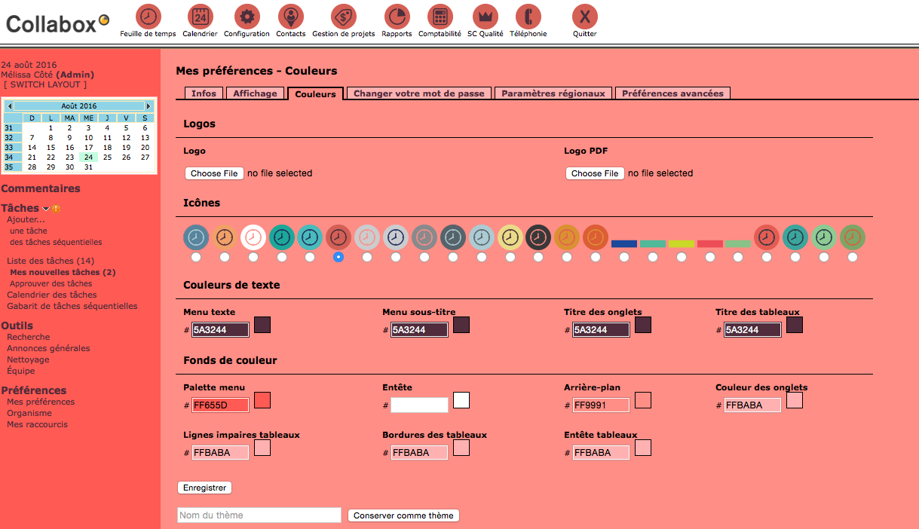Open the Palette menu color swatch
The image size is (919, 529).
[x=262, y=400]
